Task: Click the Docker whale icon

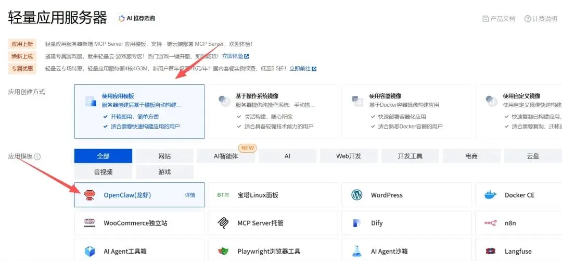Action: 491,195
